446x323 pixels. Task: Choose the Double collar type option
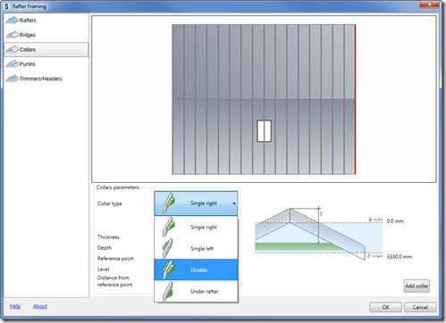196,269
